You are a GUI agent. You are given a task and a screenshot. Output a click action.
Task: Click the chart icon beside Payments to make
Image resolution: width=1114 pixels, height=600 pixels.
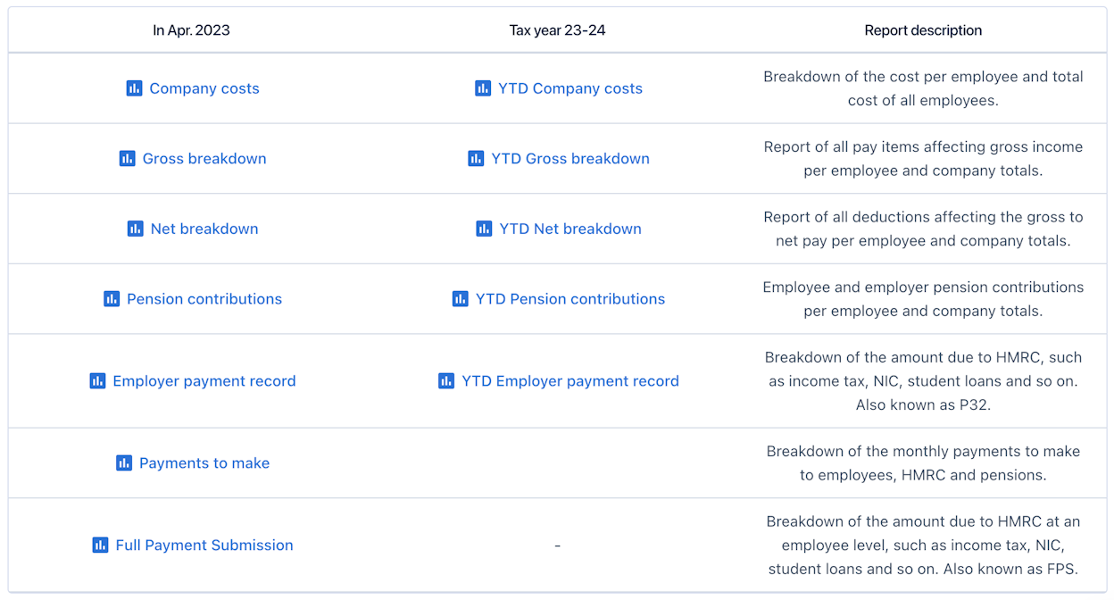[124, 462]
